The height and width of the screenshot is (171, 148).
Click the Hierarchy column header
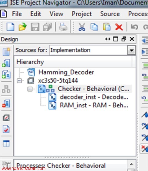[73, 62]
